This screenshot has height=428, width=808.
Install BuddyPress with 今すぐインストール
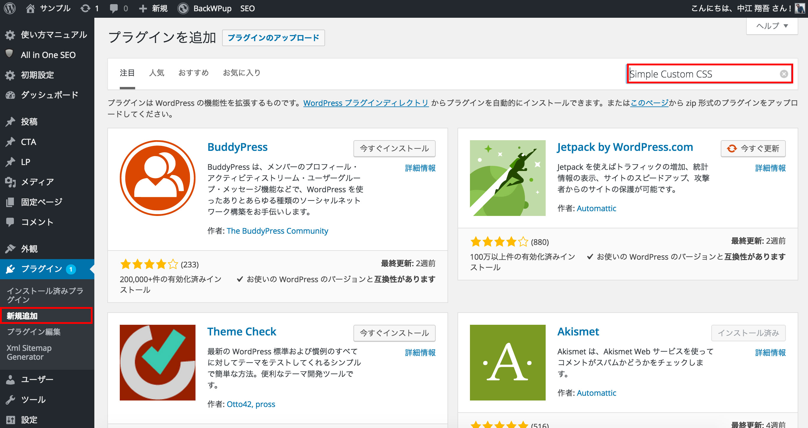coord(394,148)
